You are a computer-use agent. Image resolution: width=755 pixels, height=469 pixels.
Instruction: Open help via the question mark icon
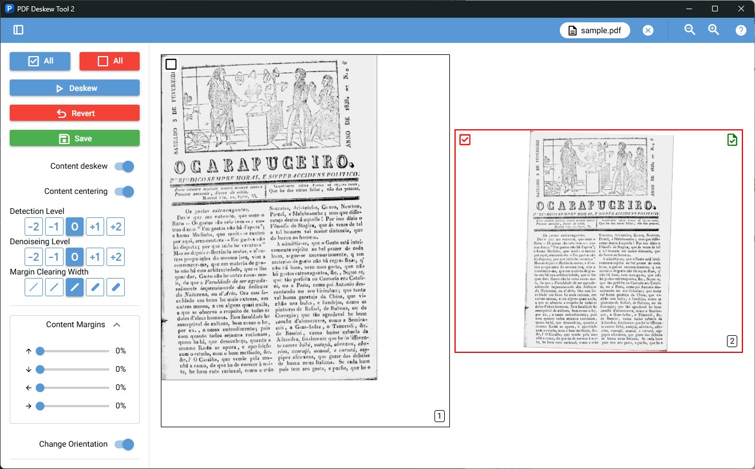point(741,30)
